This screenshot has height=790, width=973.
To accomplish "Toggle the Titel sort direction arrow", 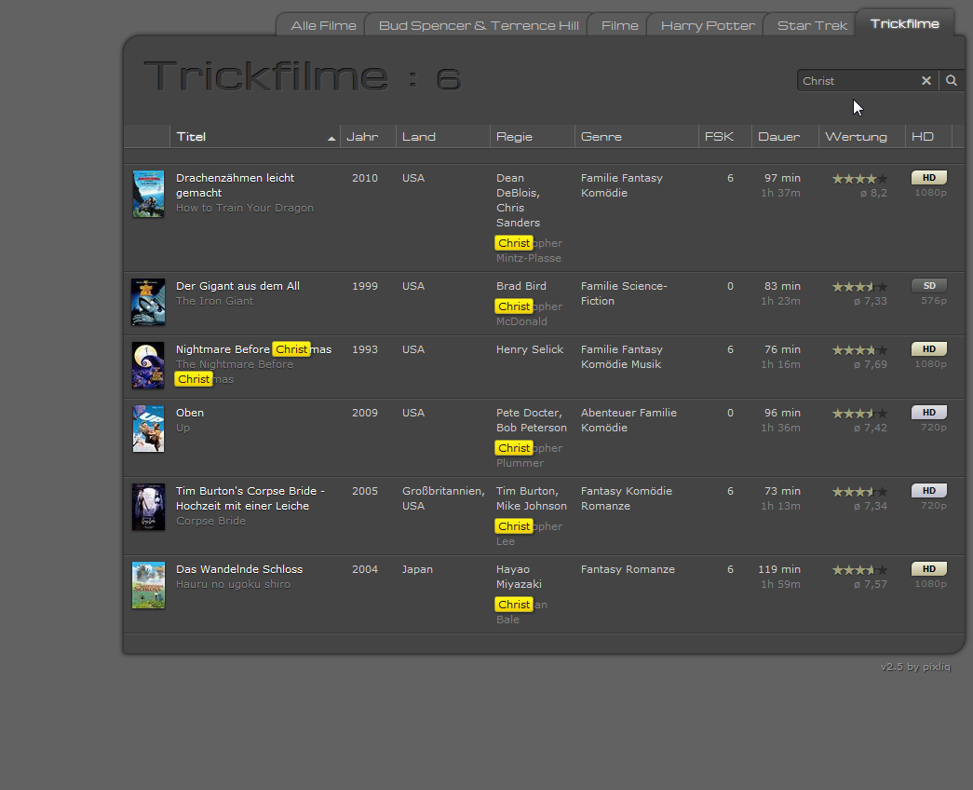I will (331, 139).
